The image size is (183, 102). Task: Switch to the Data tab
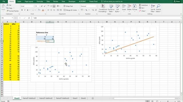[48, 1]
